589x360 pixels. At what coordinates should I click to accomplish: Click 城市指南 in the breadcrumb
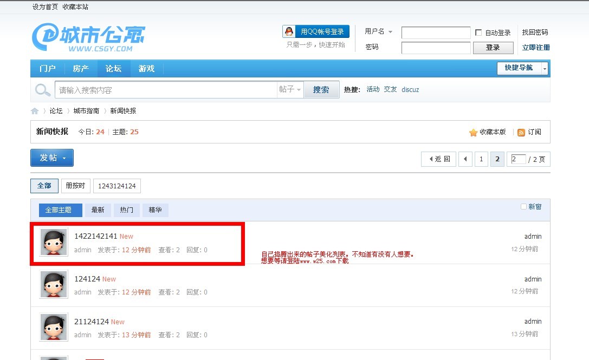click(86, 111)
